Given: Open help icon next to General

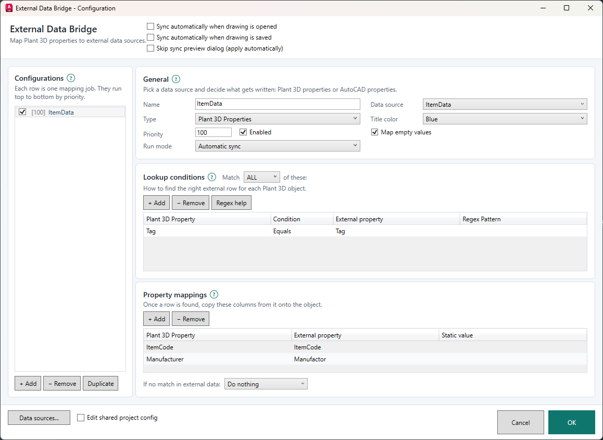Looking at the screenshot, I should 176,79.
